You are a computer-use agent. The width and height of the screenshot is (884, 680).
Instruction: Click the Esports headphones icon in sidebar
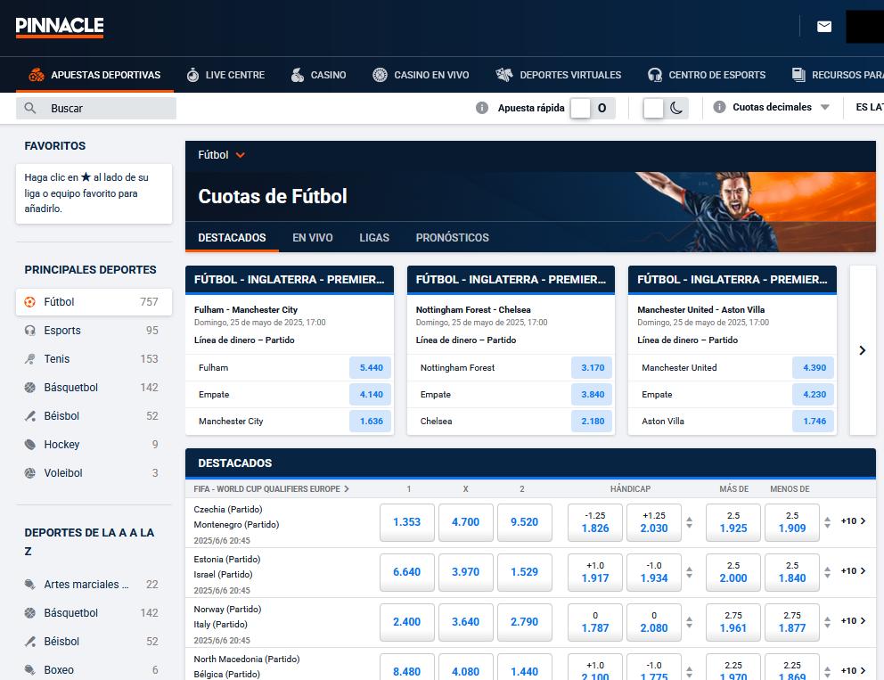(x=29, y=331)
